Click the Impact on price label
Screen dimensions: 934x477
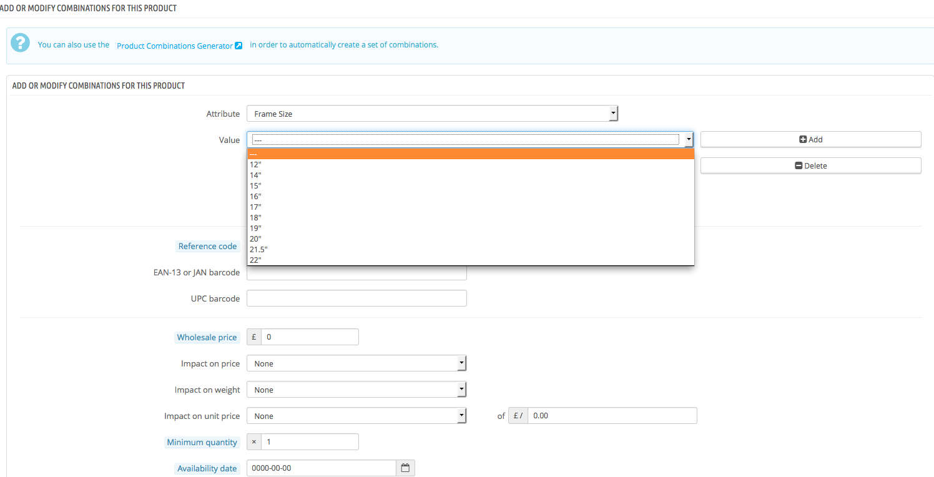click(x=210, y=363)
